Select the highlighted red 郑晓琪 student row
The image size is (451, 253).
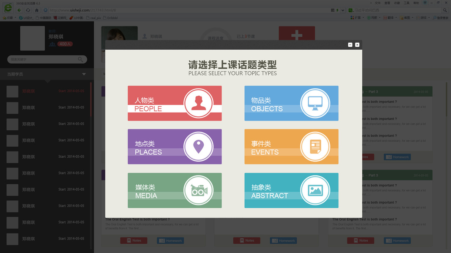[46, 91]
